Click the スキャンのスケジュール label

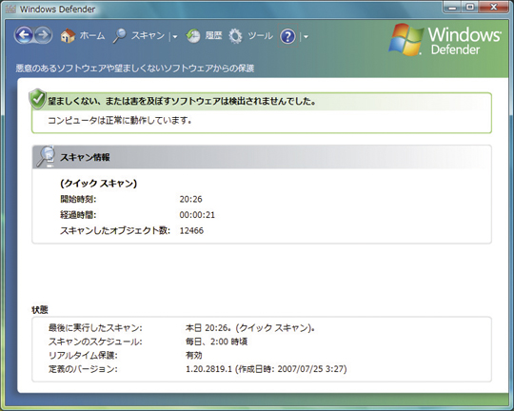(95, 342)
